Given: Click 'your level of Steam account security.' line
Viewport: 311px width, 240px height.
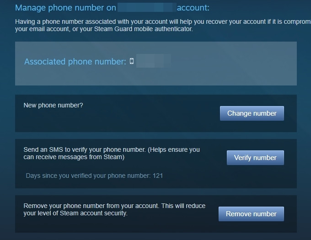Looking at the screenshot, I should (x=75, y=213).
